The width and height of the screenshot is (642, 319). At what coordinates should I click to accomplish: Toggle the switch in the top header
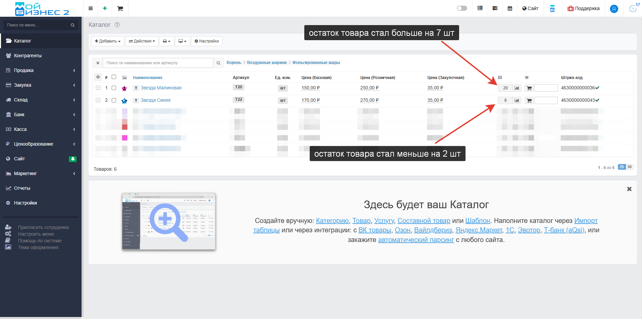(x=462, y=8)
